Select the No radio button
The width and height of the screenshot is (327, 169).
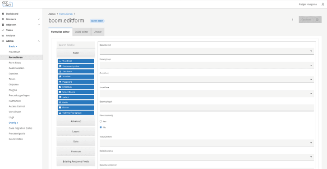click(101, 127)
